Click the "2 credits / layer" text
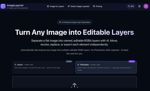This screenshot has height=91, width=150. click(95, 65)
